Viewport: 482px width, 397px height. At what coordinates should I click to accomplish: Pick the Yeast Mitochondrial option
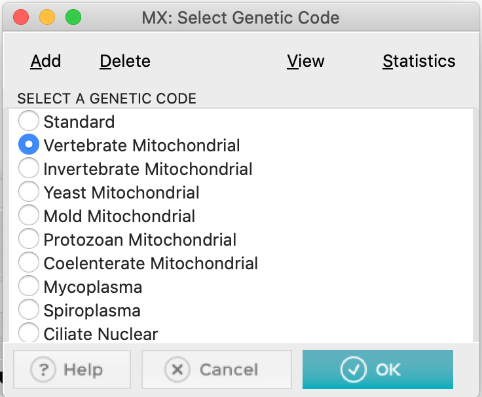point(29,192)
